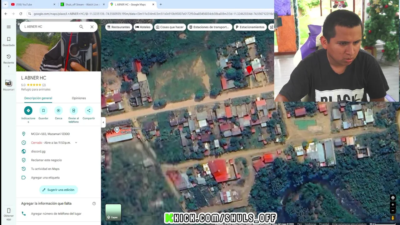Screen dimensions: 400x225
Task: Click Enviar comentarios sobre el producto
Action: (349, 224)
